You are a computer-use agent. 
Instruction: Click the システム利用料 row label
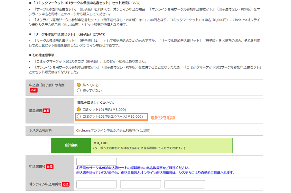click(x=40, y=130)
